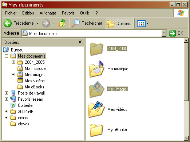The width and height of the screenshot is (190, 142).
Task: Open the Fichier menu
Action: coord(11,13)
